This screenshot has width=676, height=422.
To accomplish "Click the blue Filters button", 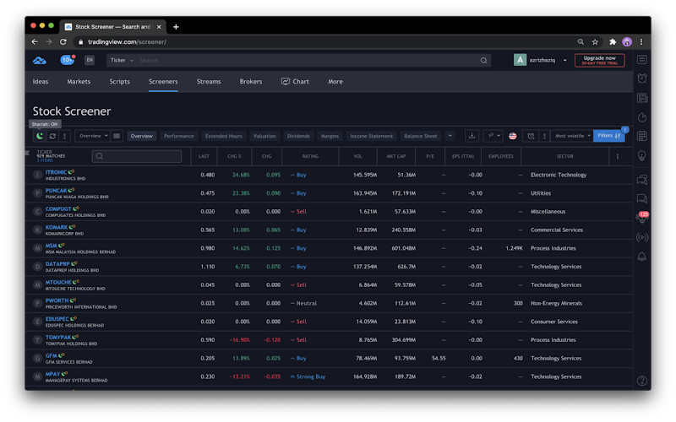I will [x=608, y=136].
